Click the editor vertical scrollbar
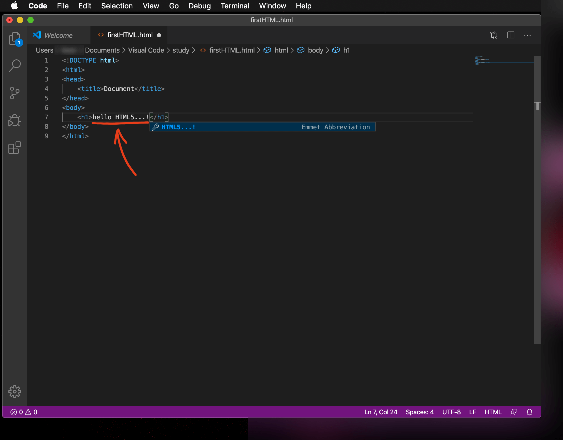The image size is (563, 440). [x=537, y=200]
